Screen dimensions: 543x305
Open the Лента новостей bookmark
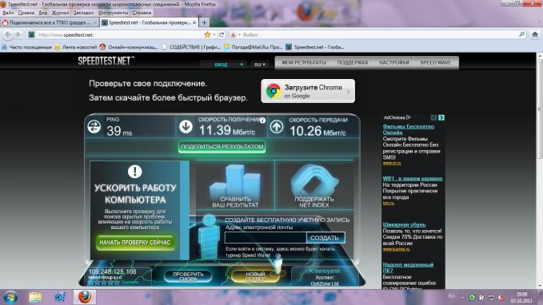76,47
